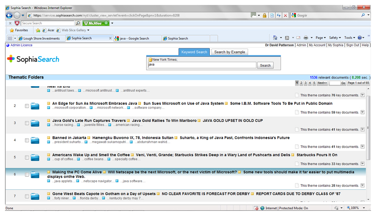
Task: Open folder icon for theme 6 Making the PC Come Alive
Action: (35, 175)
